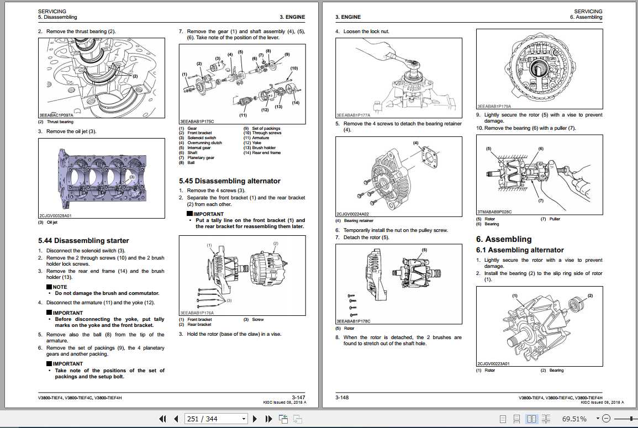Jump to the last page 344

270,419
